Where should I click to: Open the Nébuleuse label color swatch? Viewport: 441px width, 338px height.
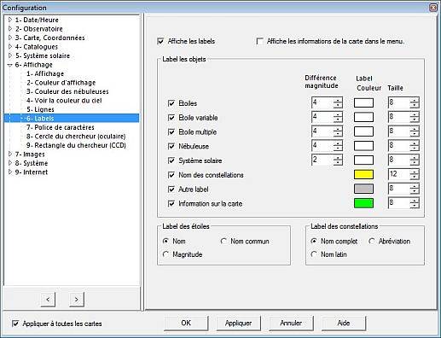click(x=363, y=146)
